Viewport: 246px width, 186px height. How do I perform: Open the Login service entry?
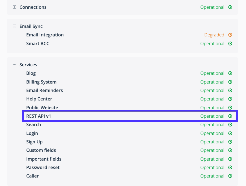(32, 133)
